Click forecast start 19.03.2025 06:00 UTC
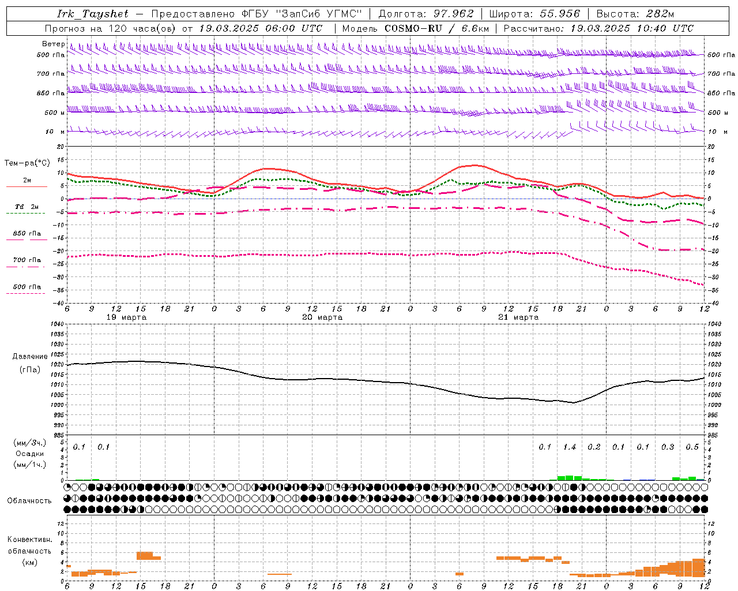738x591 pixels. 261,28
